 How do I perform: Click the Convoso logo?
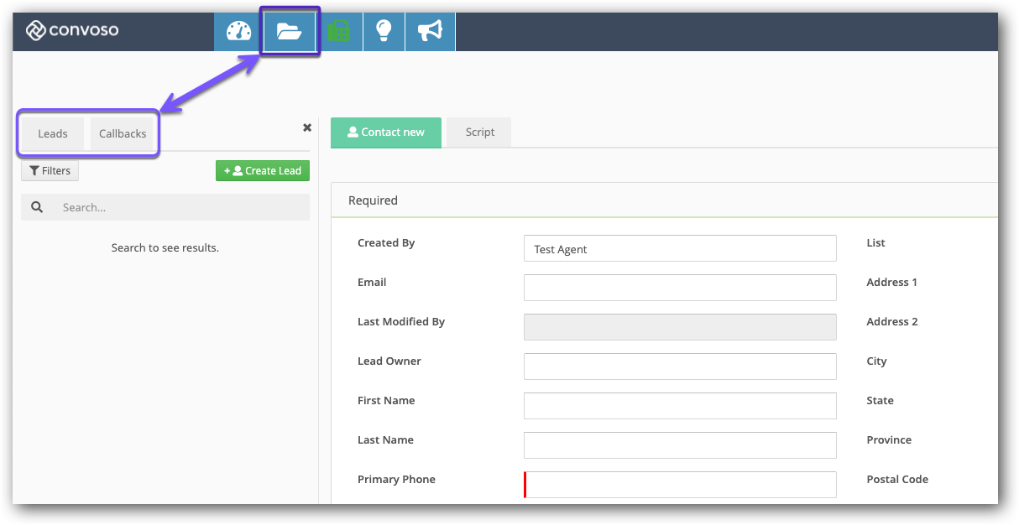pos(72,31)
